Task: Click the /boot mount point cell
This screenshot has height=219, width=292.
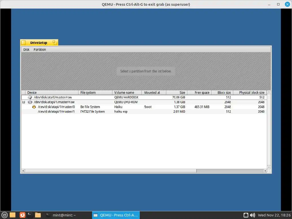Action: point(148,107)
